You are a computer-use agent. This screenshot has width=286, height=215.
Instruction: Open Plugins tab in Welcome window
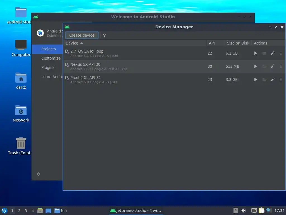point(47,67)
